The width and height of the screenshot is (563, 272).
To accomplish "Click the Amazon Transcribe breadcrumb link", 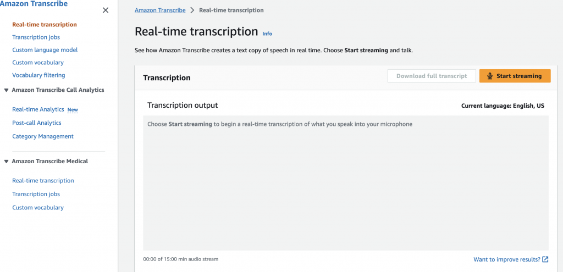I will point(160,10).
